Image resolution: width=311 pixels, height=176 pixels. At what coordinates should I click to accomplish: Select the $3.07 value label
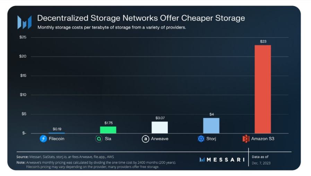[159, 118]
